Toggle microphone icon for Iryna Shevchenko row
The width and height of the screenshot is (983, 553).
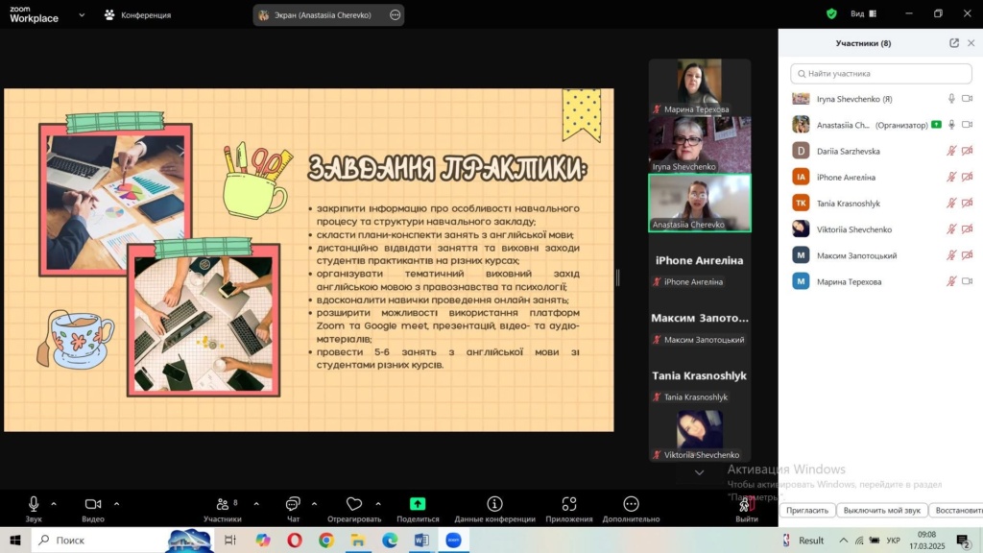[x=951, y=99]
